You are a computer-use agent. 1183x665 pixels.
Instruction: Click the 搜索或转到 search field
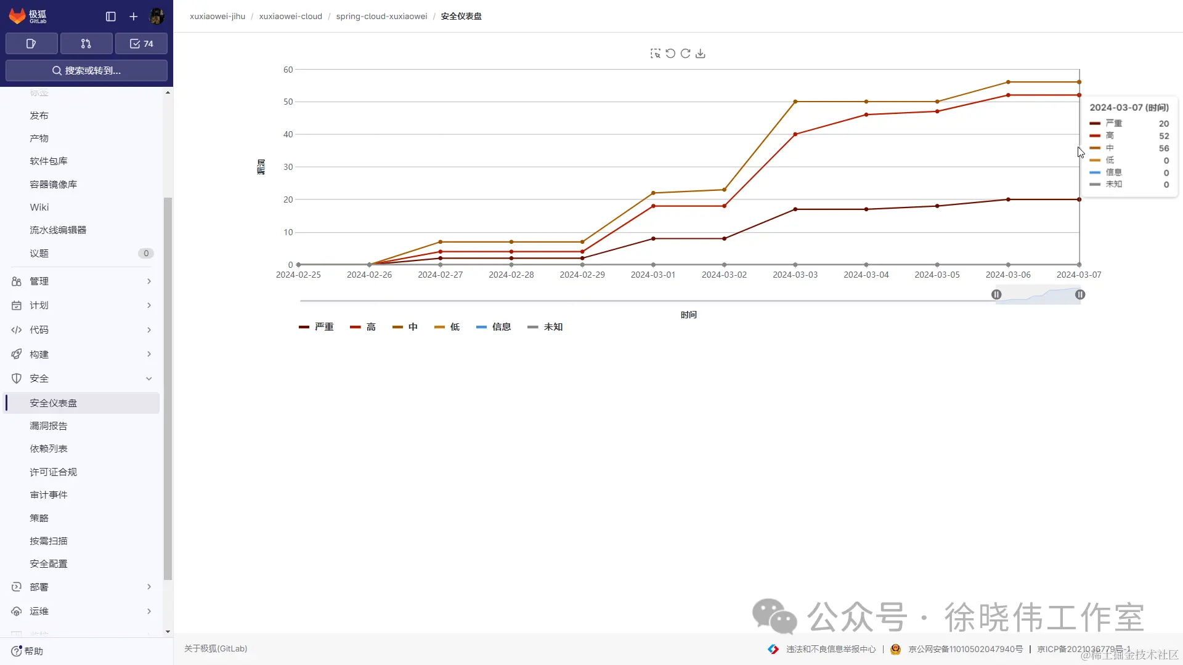(86, 71)
